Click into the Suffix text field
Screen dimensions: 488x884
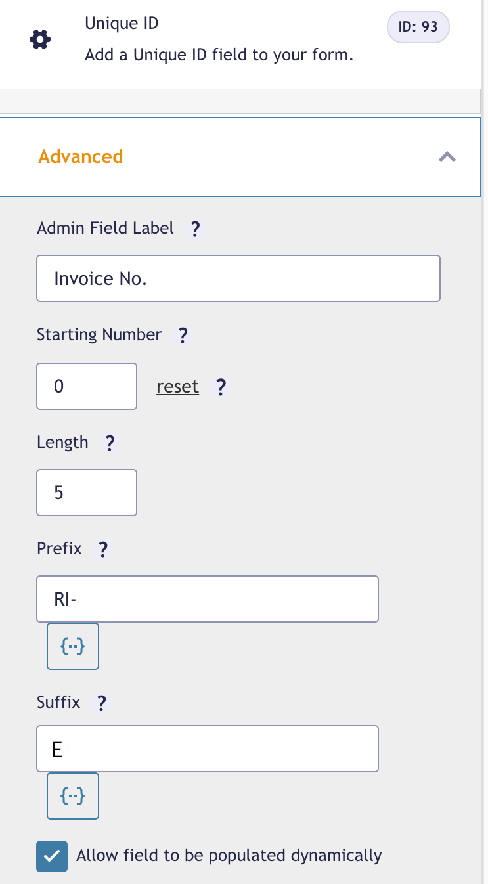point(208,749)
